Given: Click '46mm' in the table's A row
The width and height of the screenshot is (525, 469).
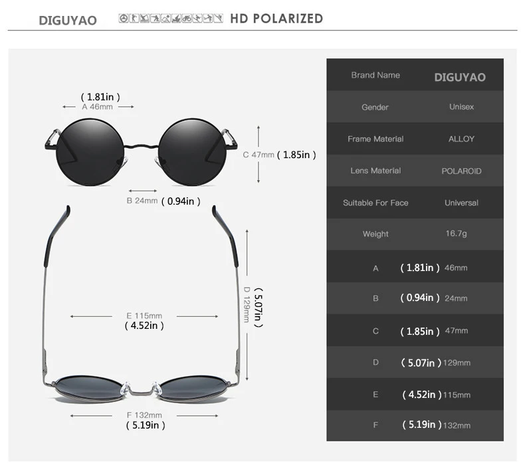Looking at the screenshot, I should coord(456,268).
